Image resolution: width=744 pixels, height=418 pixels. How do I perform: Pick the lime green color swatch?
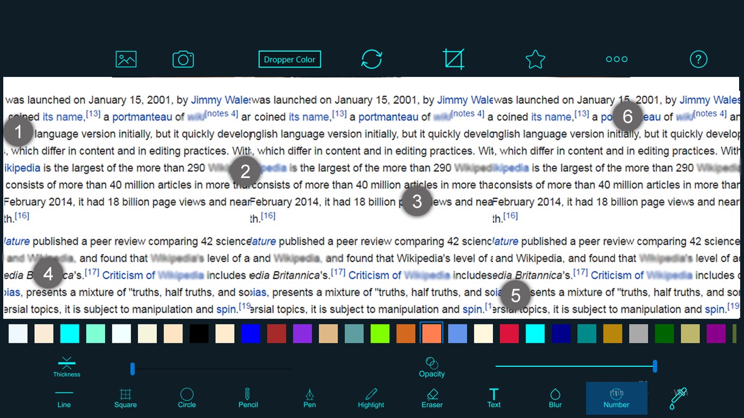coord(380,334)
